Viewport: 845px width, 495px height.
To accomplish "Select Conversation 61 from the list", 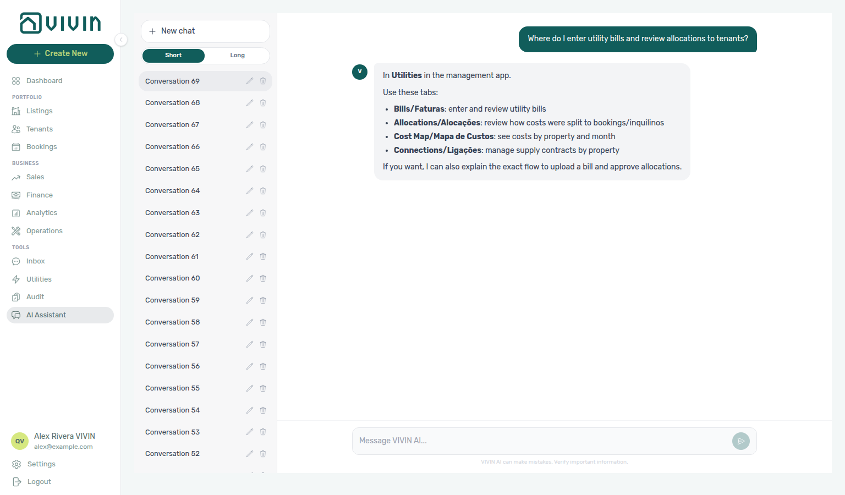I will click(x=205, y=257).
